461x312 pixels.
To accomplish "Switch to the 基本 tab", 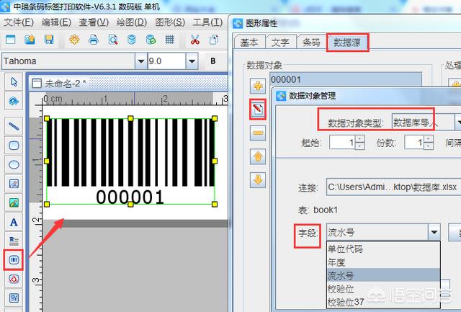I will 249,43.
